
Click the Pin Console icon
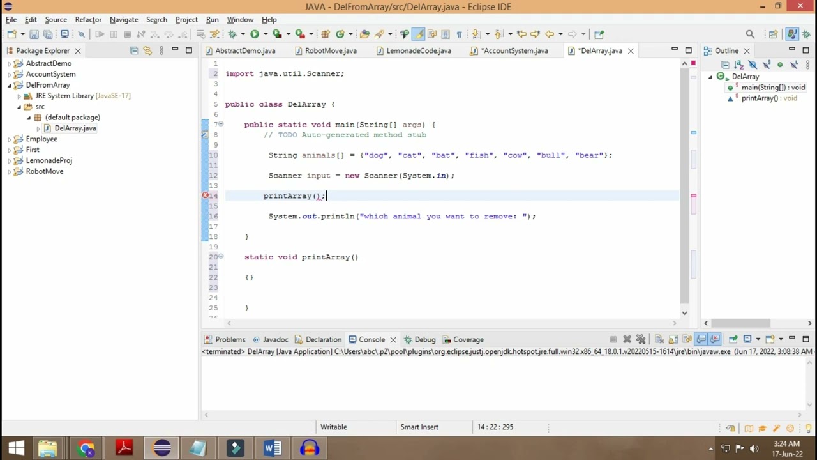click(x=733, y=339)
